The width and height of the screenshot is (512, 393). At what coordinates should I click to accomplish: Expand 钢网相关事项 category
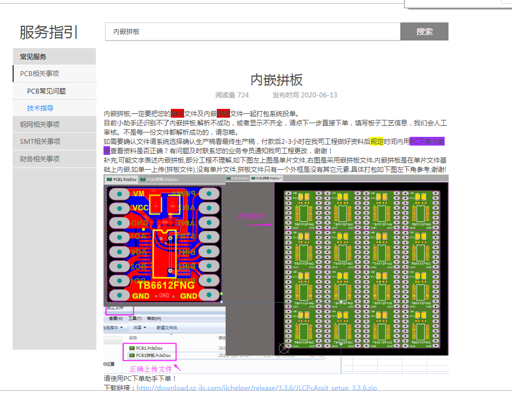point(39,125)
